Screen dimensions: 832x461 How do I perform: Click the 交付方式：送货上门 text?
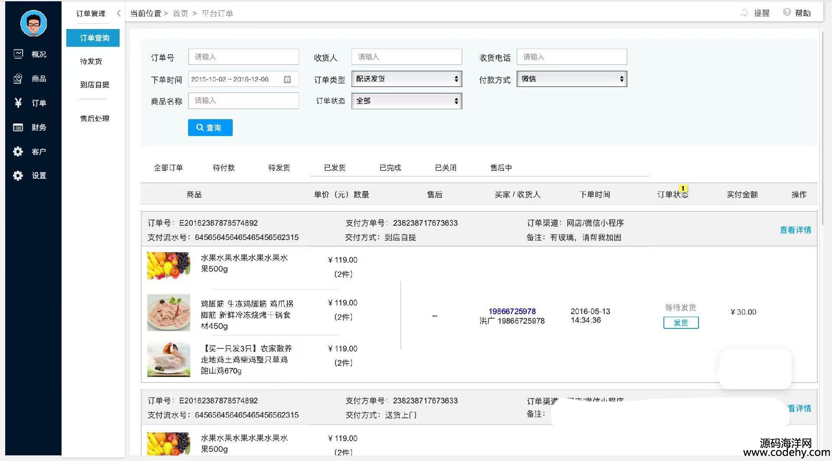381,415
